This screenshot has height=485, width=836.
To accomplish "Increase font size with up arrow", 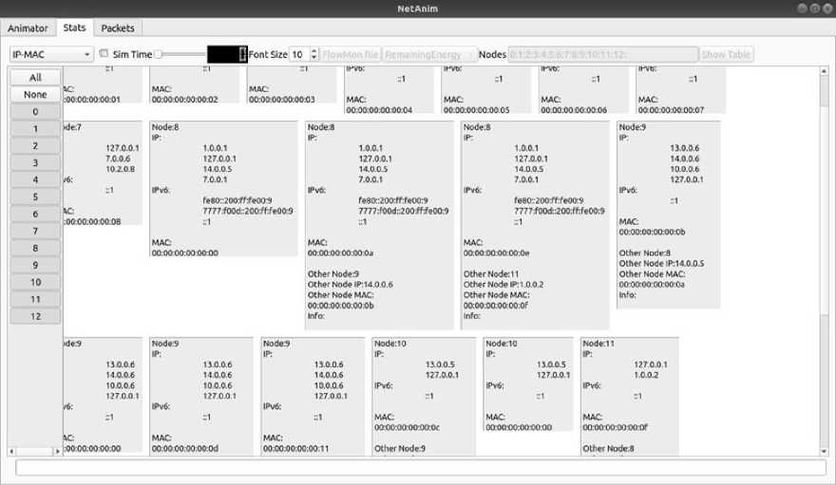I will pyautogui.click(x=314, y=51).
